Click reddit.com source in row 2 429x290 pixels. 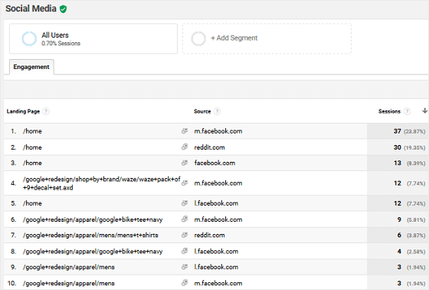[x=209, y=147]
